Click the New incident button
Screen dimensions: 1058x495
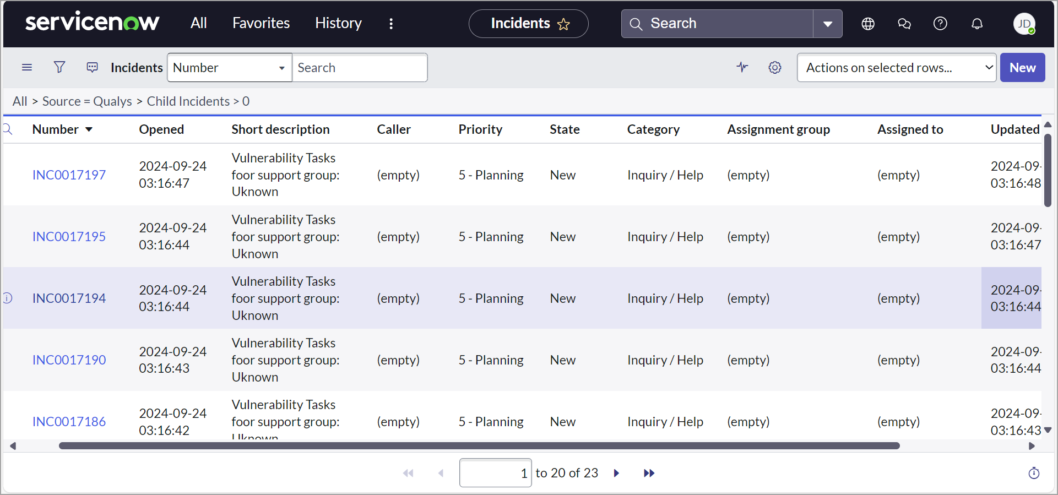(x=1022, y=68)
